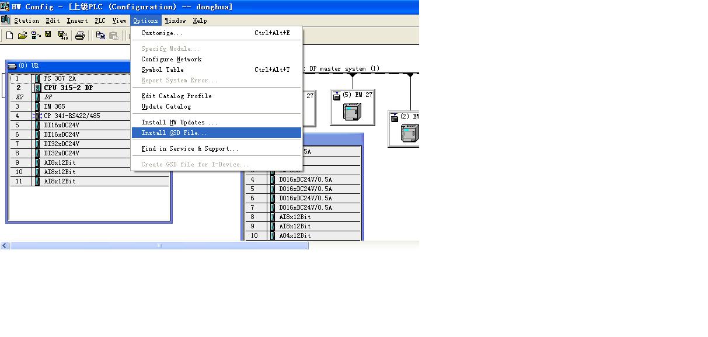Click the (0) UR rack title bar

69,66
